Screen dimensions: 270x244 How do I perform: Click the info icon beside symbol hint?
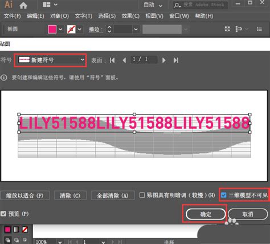tap(4, 78)
